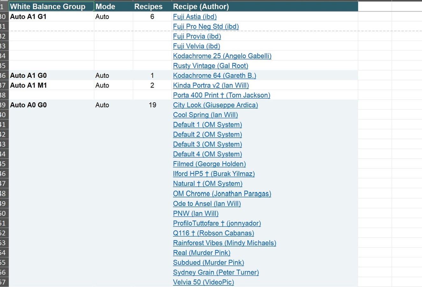
Task: Click the Kodachrome 25 (Angelo Gabelli) link
Action: (222, 56)
